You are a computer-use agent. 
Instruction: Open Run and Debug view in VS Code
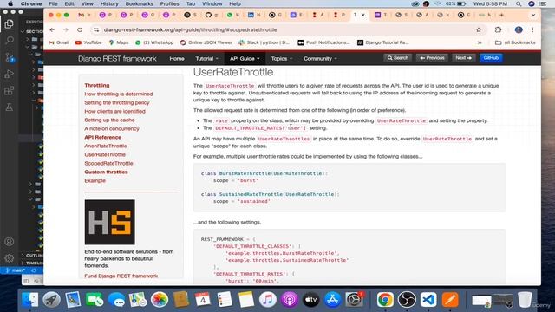click(x=10, y=74)
